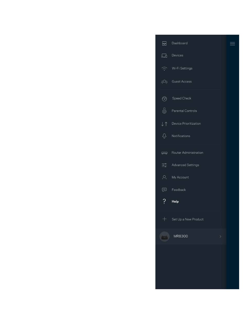Click the Speed Check gauge icon
Viewport: 244px width, 328px height.
[x=164, y=99]
